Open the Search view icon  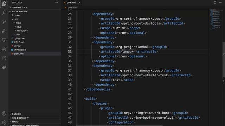[x=4, y=13]
